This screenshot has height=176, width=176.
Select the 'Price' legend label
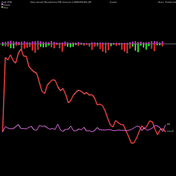pyautogui.click(x=6, y=8)
